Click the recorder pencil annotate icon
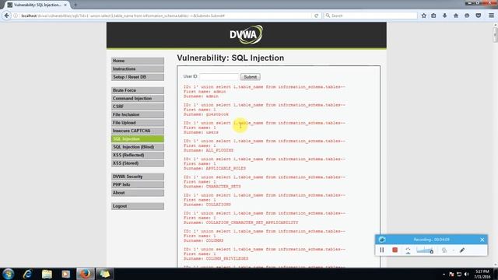The height and width of the screenshot is (280, 498). [x=462, y=250]
